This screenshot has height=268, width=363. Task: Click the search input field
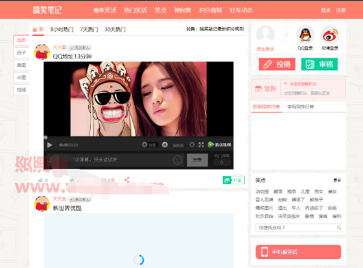296,228
